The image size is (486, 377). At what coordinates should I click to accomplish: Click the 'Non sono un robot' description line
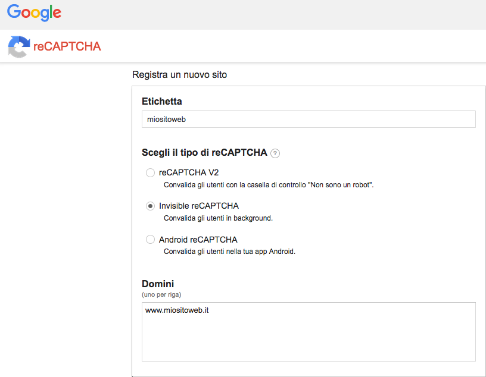coord(269,185)
